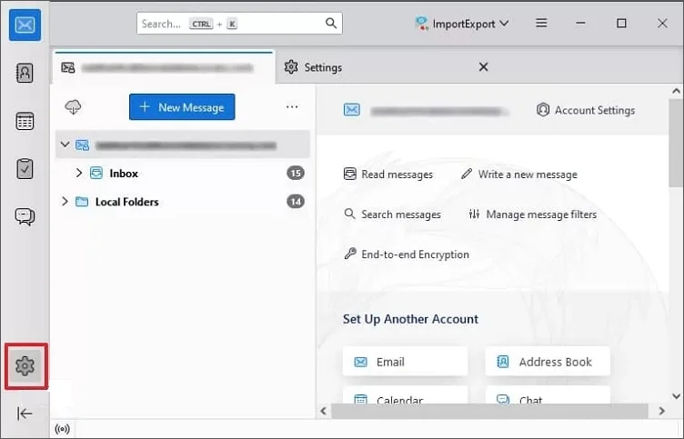Open End-to-end Encryption

tap(407, 254)
